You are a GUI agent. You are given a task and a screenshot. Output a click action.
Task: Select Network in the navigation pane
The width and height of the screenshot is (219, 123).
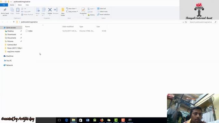click(9, 65)
